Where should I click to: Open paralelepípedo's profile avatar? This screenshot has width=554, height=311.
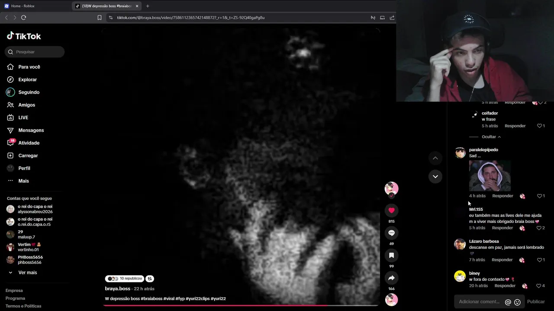point(460,152)
